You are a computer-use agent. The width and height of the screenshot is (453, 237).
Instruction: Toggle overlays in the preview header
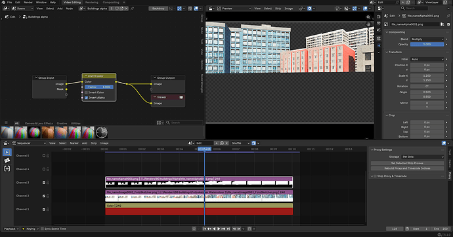tap(365, 9)
